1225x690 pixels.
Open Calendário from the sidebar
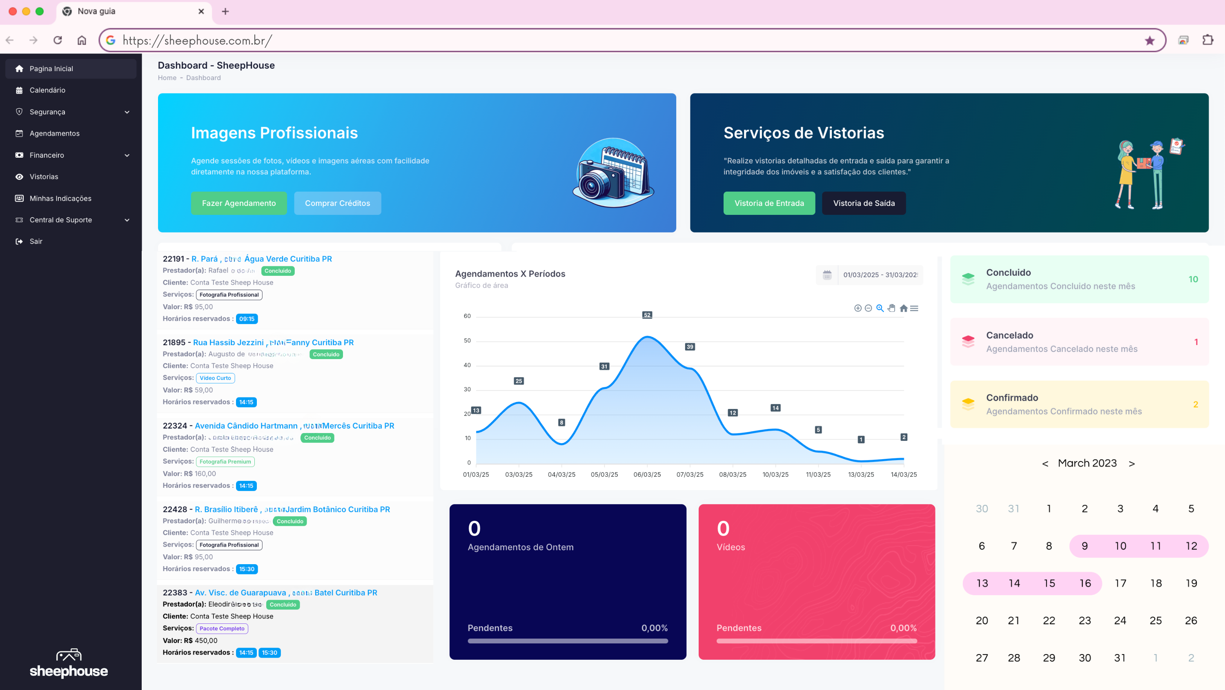pyautogui.click(x=71, y=90)
